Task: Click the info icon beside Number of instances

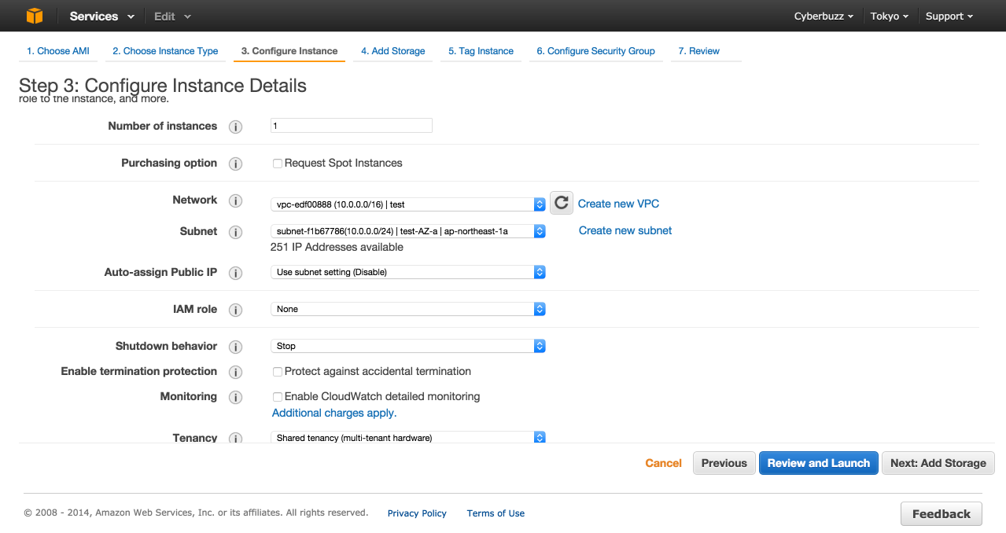Action: pos(235,126)
